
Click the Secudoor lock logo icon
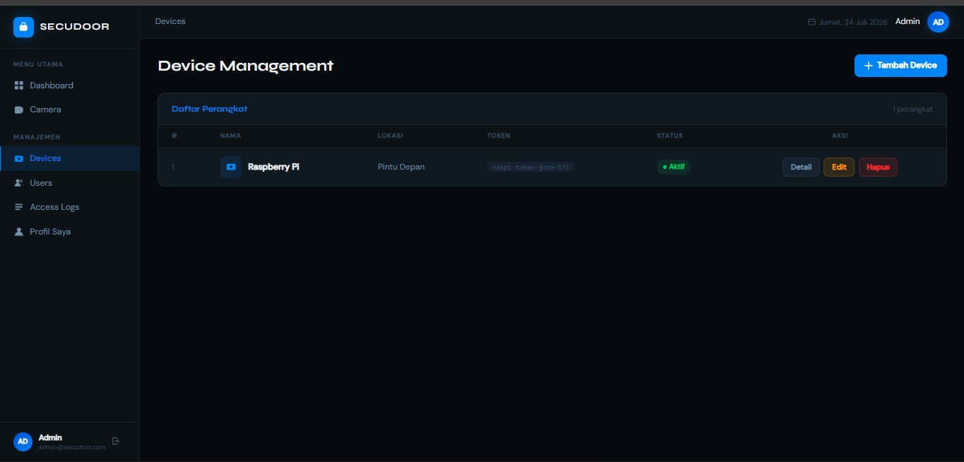click(23, 27)
